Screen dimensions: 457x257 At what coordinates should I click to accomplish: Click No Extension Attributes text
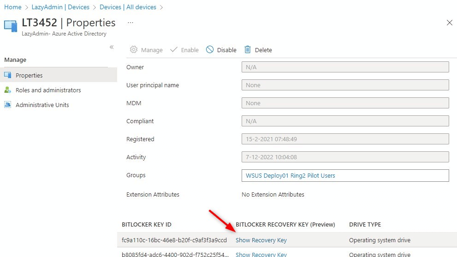[x=273, y=194]
